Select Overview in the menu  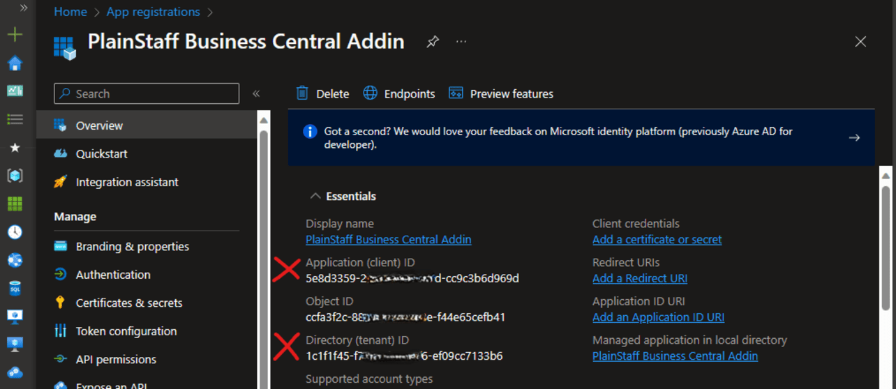click(147, 125)
